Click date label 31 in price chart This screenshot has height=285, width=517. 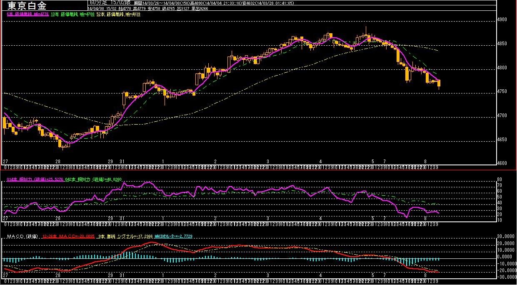pyautogui.click(x=121, y=161)
